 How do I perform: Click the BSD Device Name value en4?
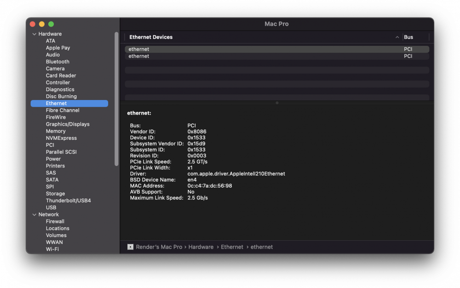(x=192, y=180)
